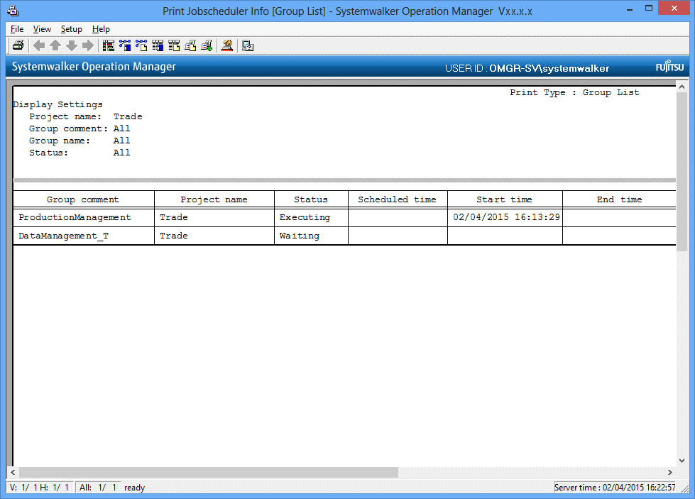
Task: Click the printer icon in the toolbar
Action: [x=18, y=45]
